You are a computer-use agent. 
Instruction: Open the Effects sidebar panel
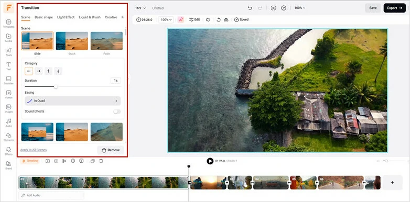[8, 151]
